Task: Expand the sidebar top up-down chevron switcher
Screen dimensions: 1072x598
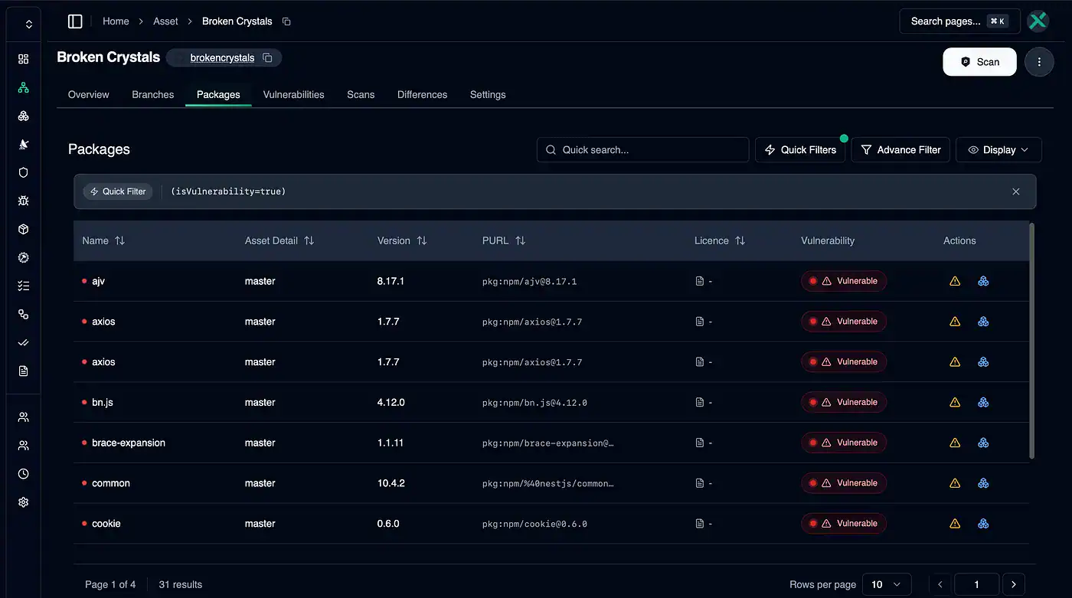Action: pos(29,25)
